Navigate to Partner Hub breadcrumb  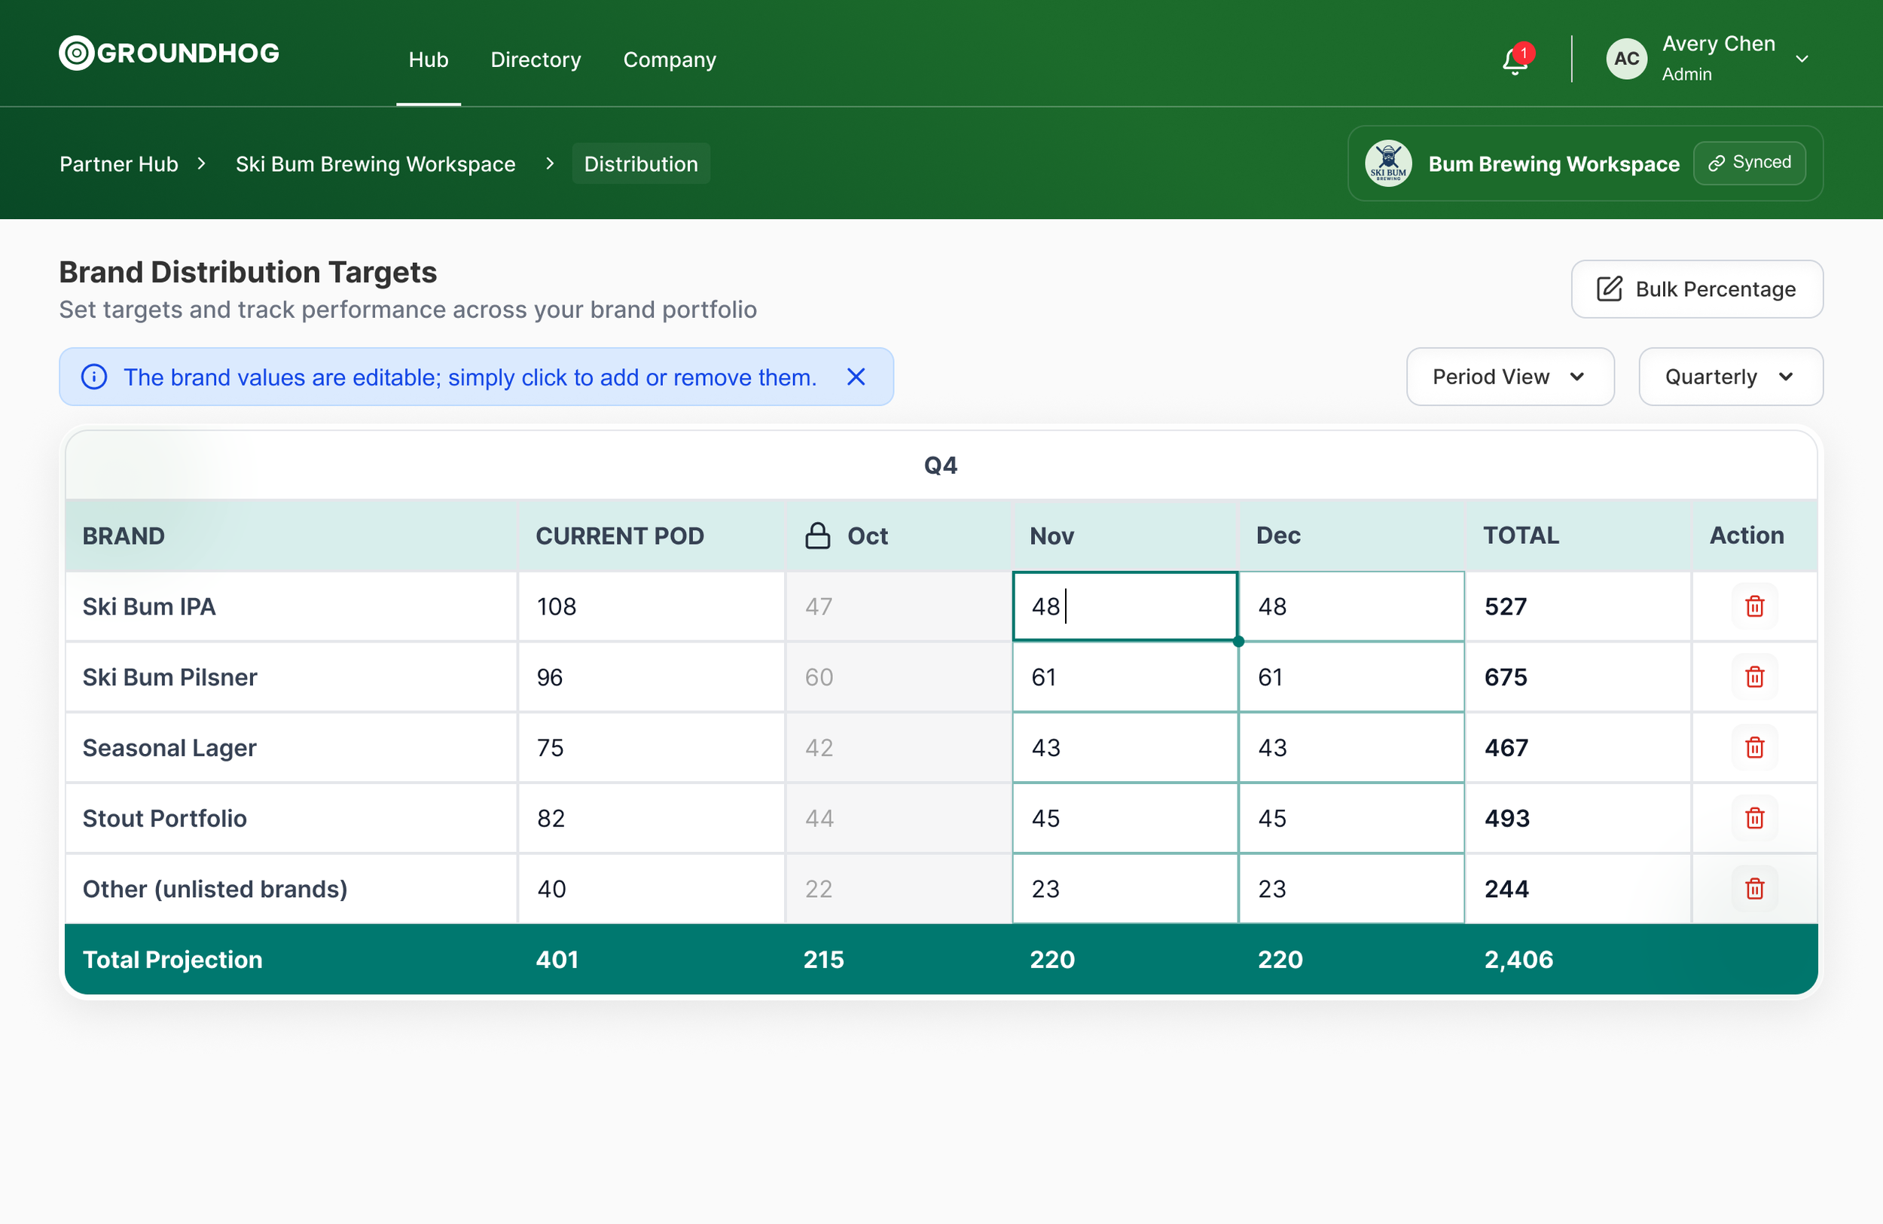119,163
